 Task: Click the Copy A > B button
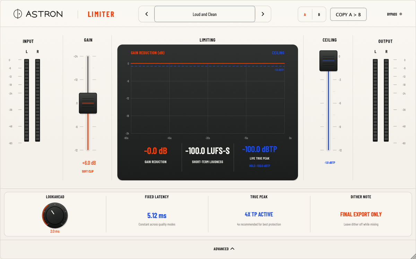click(x=348, y=15)
